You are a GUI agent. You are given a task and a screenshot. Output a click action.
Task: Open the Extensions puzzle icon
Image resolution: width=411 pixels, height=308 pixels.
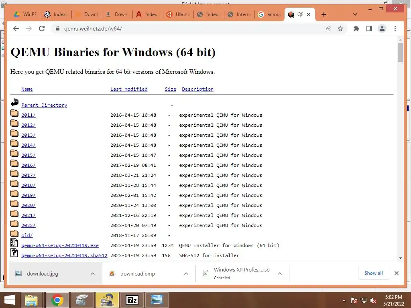coord(356,28)
